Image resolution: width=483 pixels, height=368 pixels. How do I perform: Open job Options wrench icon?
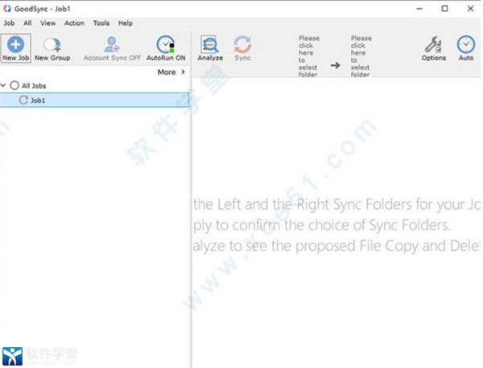coord(433,44)
